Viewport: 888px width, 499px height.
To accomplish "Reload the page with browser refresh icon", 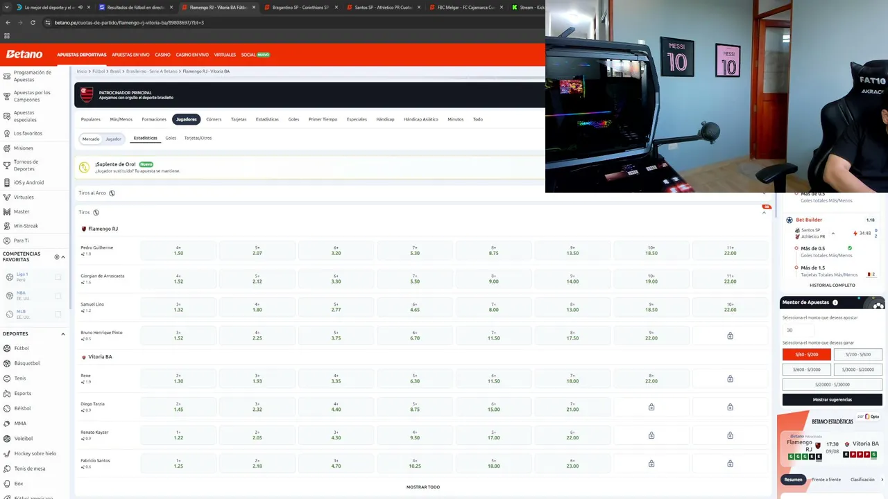I will [x=32, y=22].
